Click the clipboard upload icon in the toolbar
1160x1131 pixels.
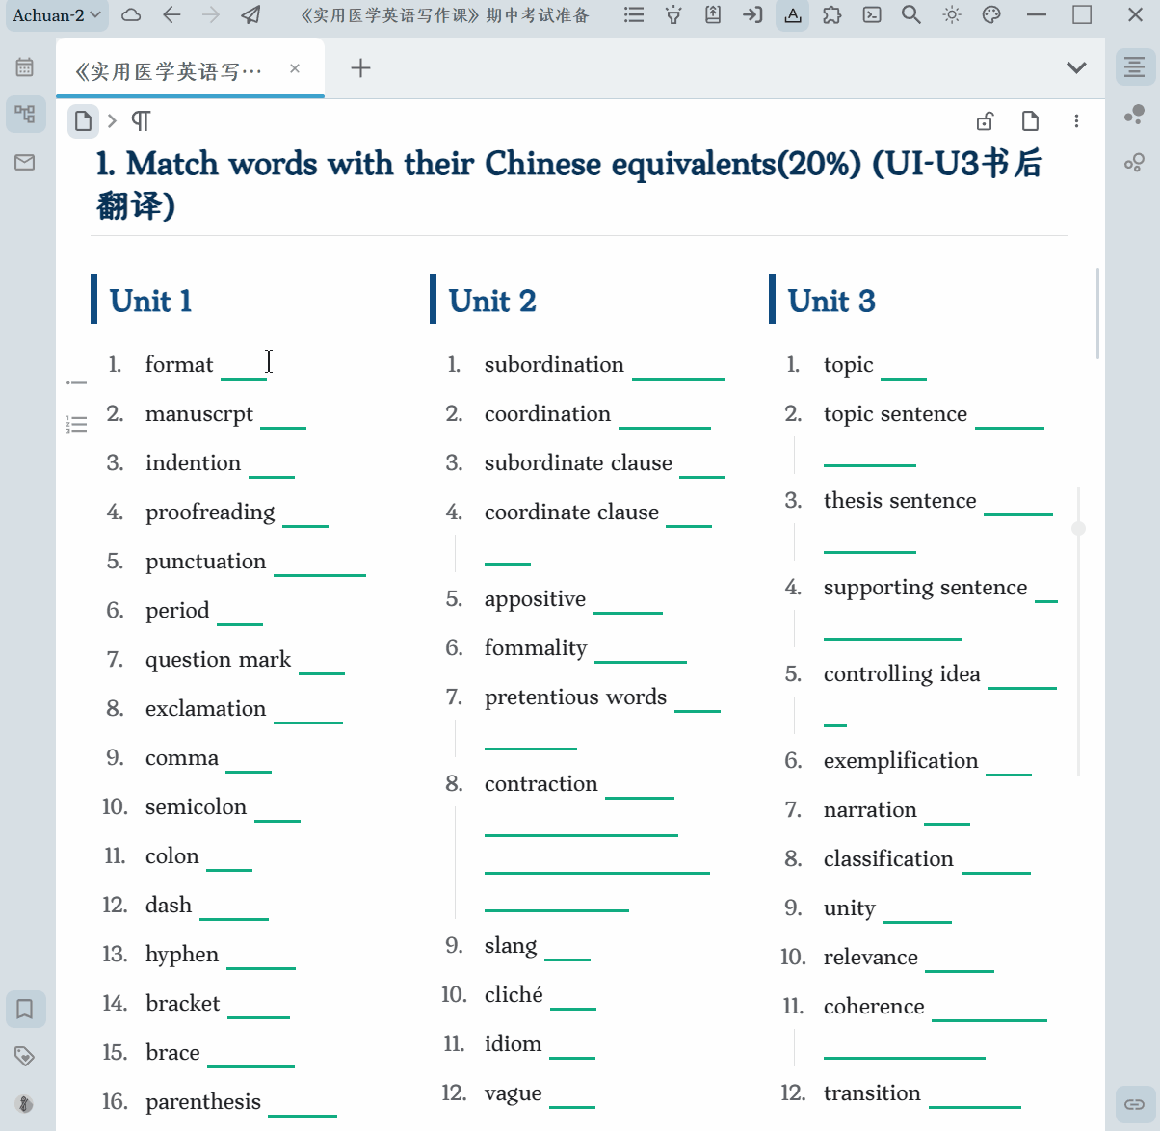(713, 15)
